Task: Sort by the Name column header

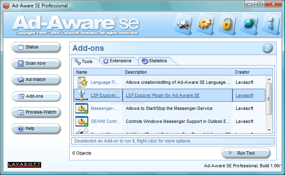Action: coord(98,72)
